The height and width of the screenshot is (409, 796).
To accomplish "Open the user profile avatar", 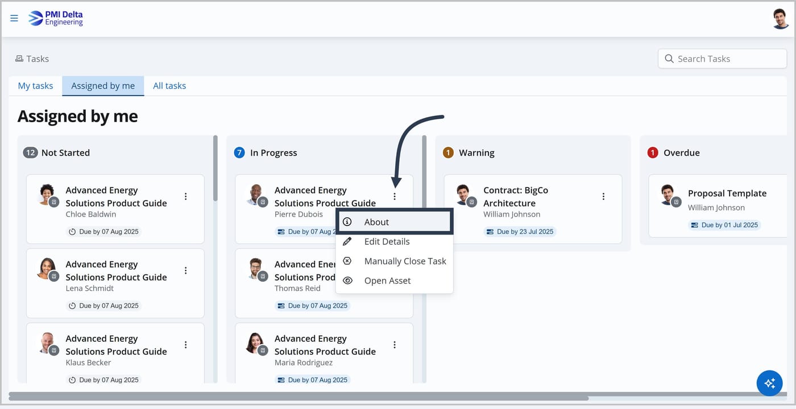I will [x=780, y=18].
